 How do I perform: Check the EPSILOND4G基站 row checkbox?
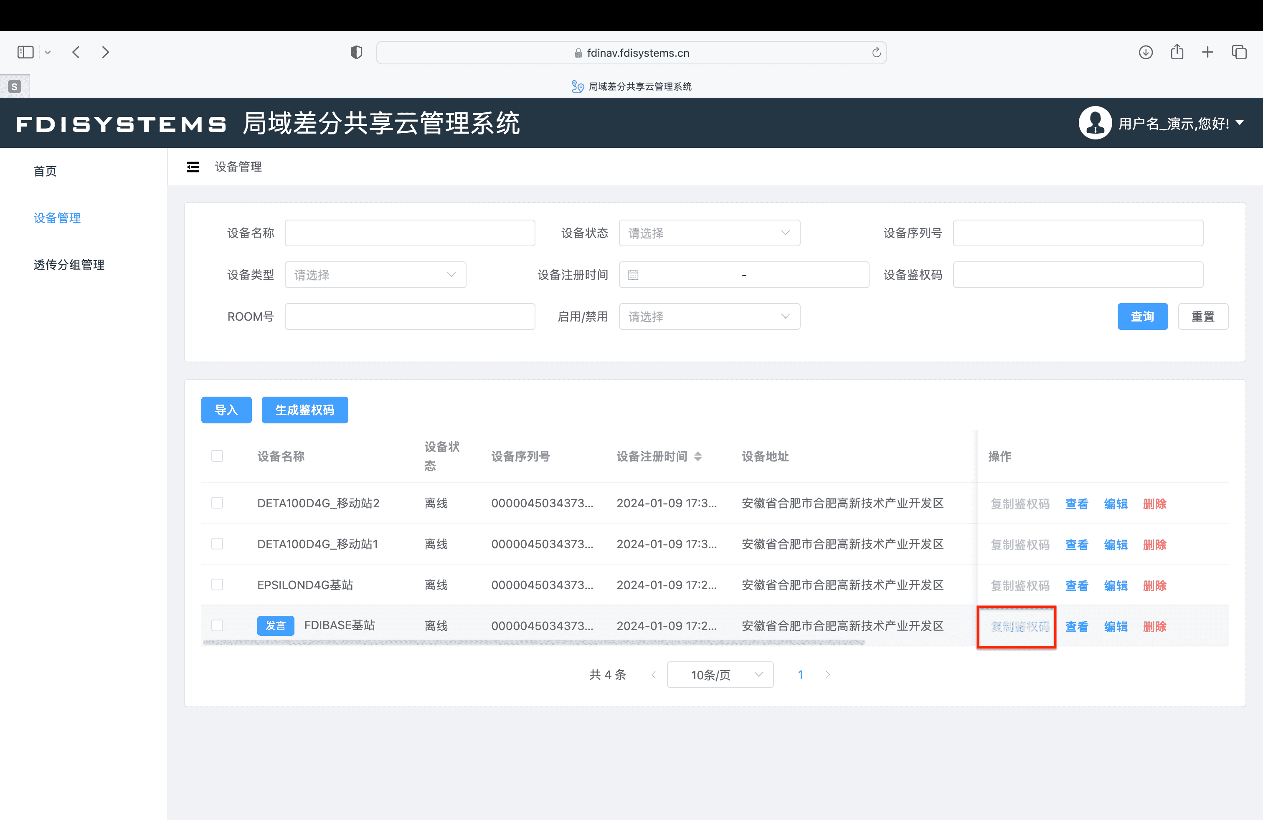217,585
